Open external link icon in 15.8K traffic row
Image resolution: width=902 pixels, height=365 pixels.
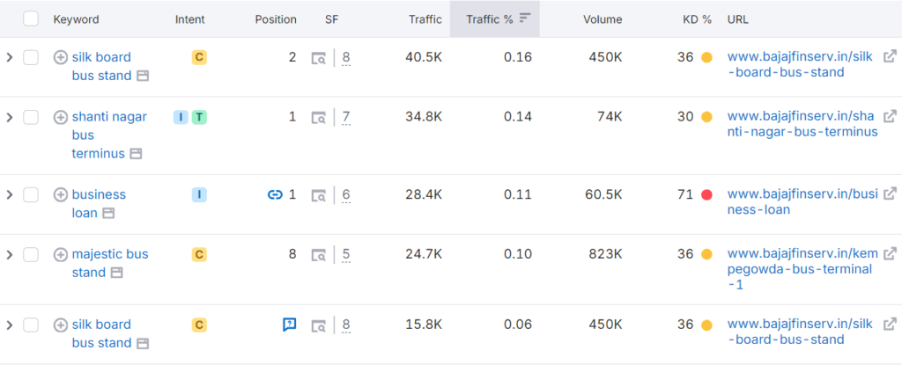pos(890,324)
